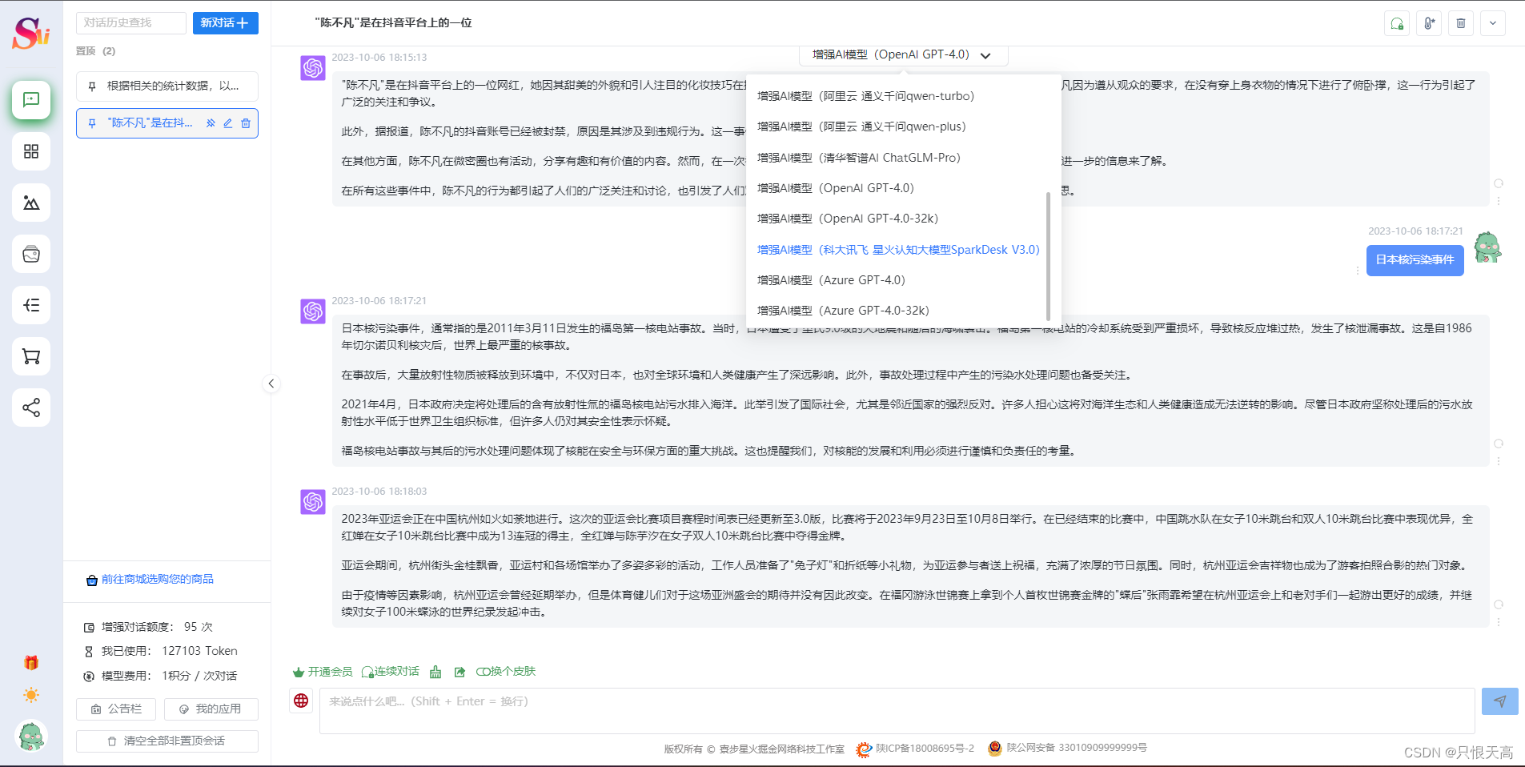Click the 日本核污染事件 user message bubble
The width and height of the screenshot is (1525, 767).
pos(1415,260)
